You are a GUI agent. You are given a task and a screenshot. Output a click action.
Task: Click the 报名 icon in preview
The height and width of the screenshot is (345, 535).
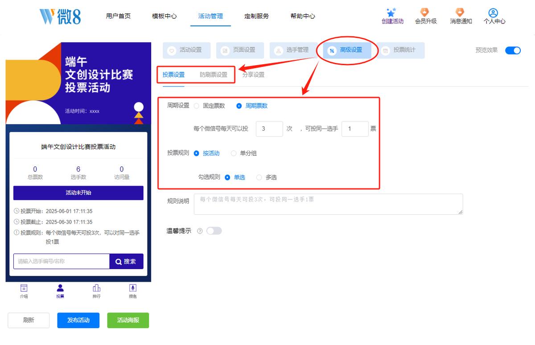[132, 288]
